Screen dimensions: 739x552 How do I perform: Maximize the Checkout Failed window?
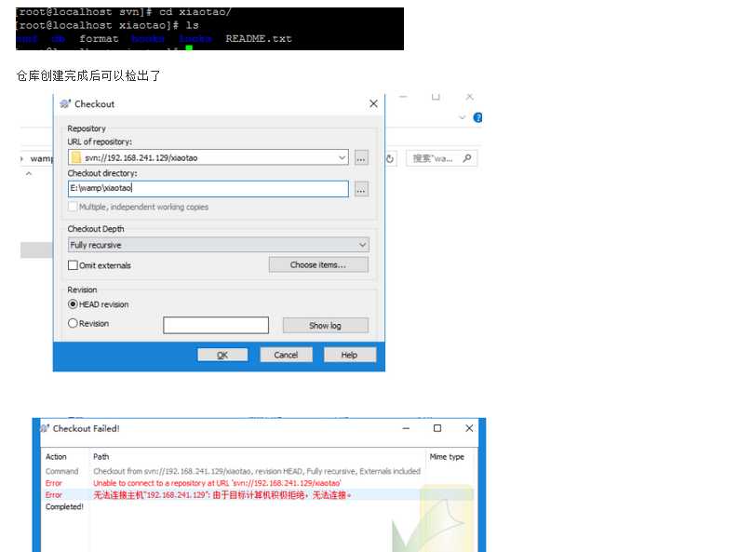click(437, 428)
